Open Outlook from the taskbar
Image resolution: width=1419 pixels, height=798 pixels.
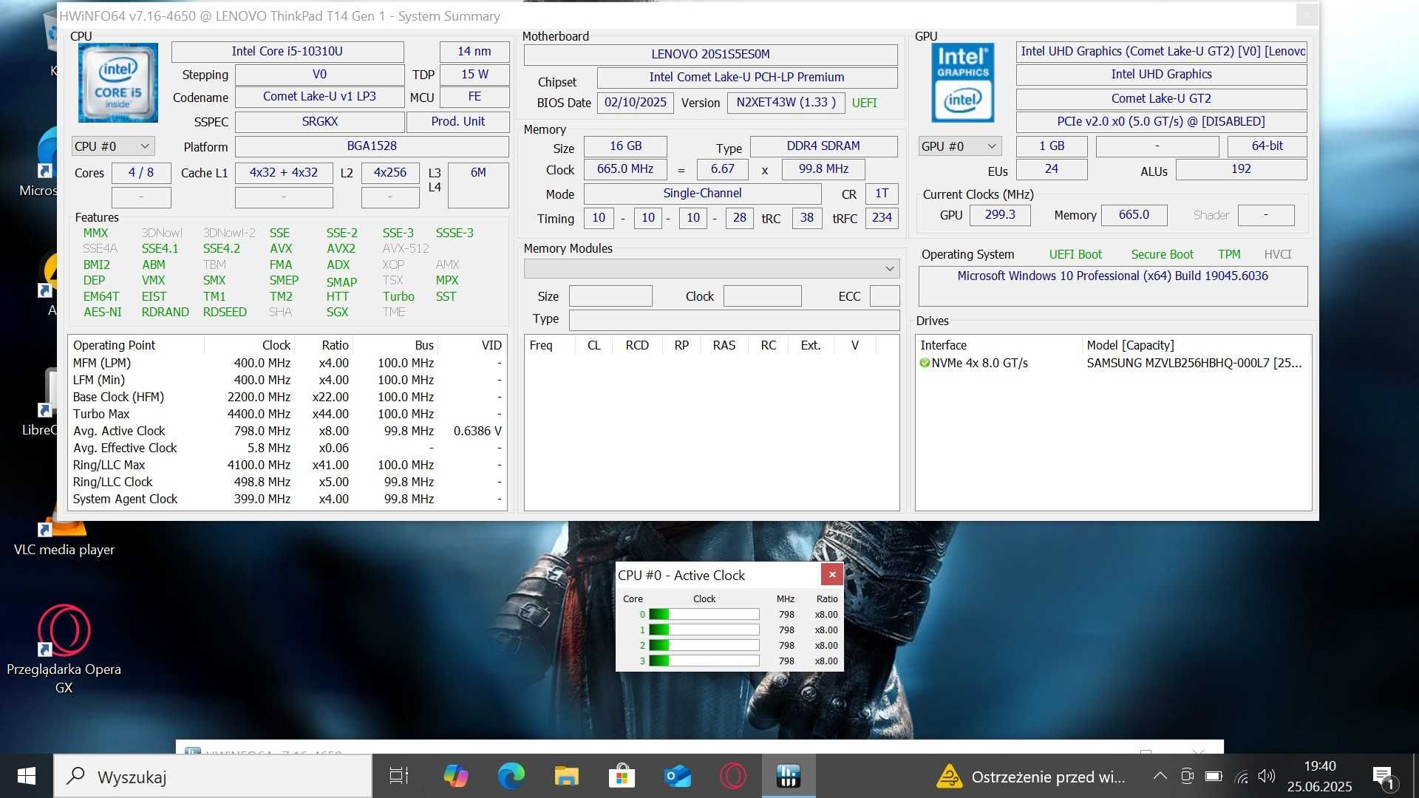click(678, 776)
